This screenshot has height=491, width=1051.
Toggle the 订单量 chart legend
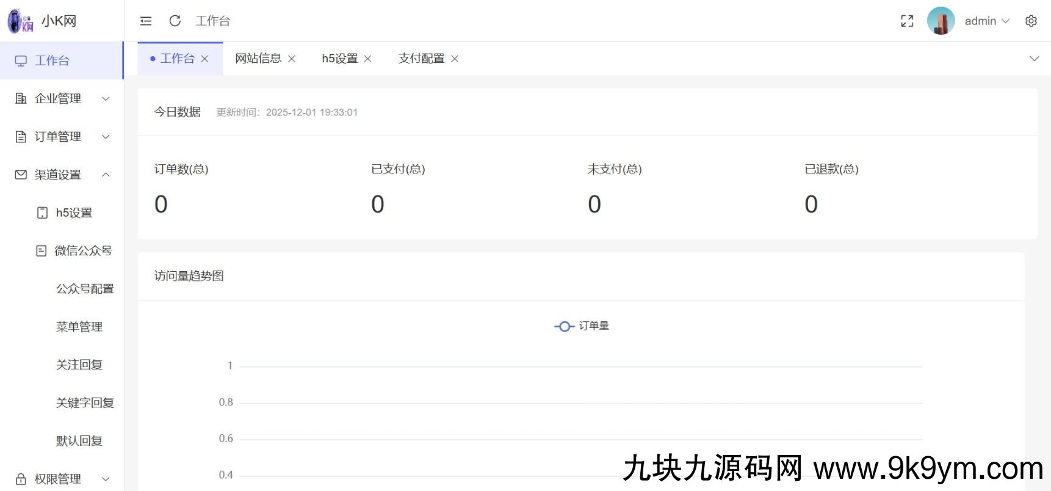[582, 326]
